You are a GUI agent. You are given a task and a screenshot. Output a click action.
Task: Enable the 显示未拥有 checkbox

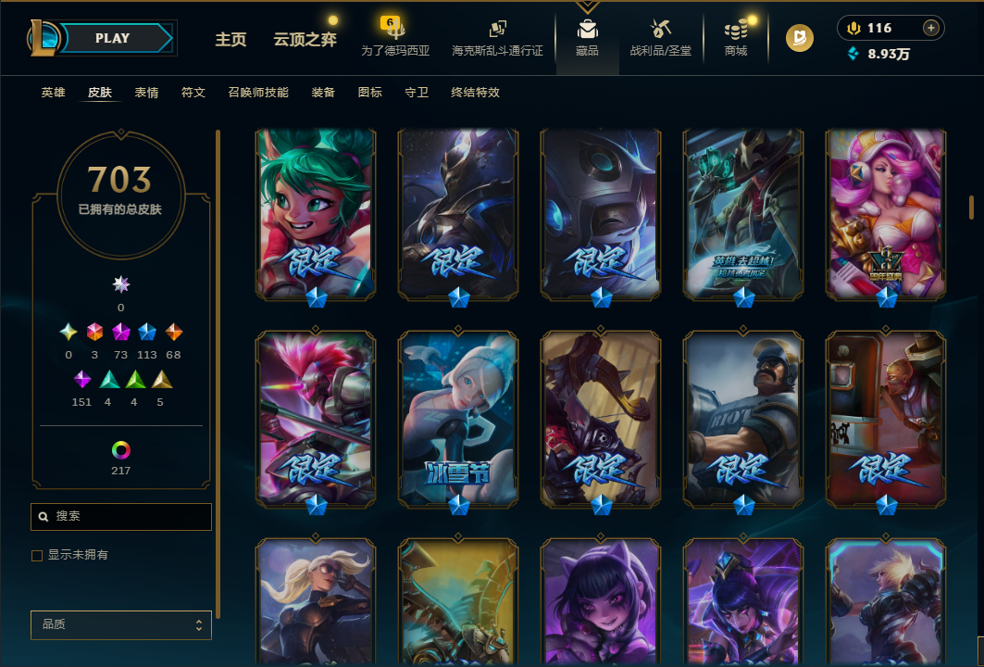37,555
